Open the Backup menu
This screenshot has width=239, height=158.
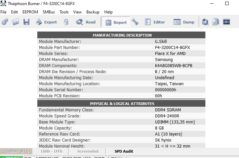point(93,12)
